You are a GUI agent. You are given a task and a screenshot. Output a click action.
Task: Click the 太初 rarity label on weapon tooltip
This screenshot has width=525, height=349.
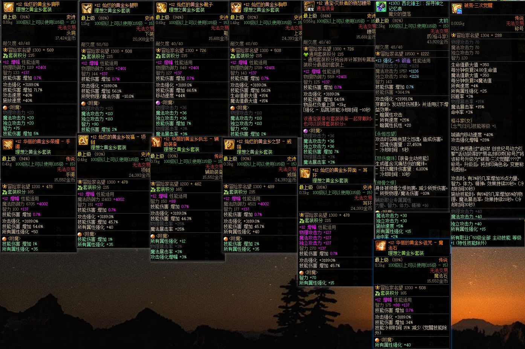pyautogui.click(x=444, y=21)
